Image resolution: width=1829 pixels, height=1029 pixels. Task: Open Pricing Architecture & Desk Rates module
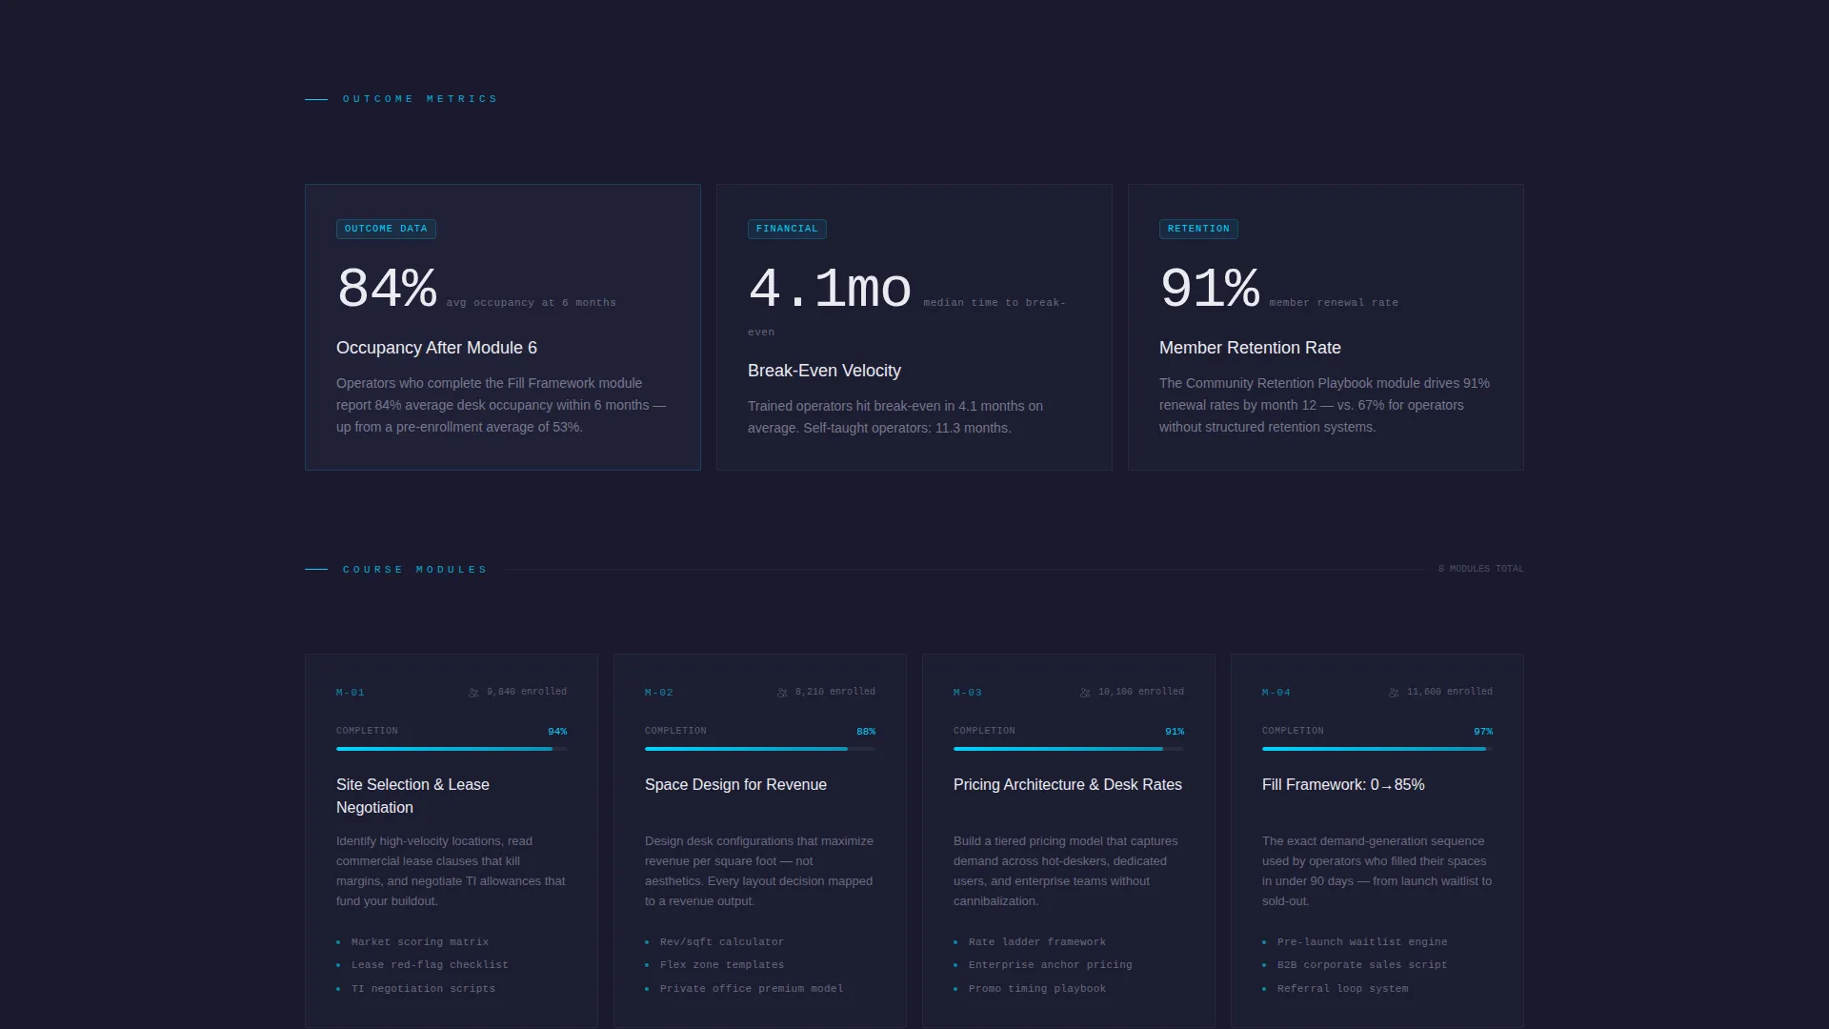pos(1068,784)
